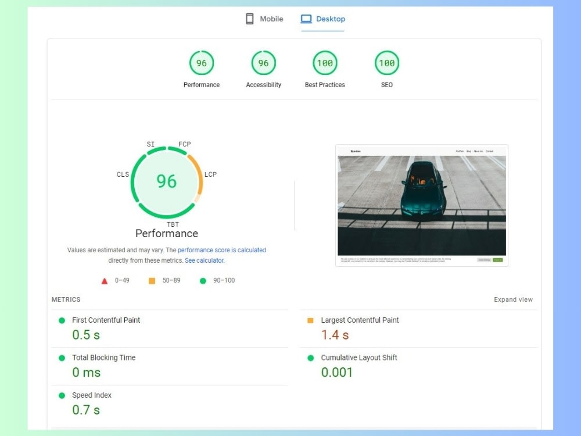Open the SEO score gauge
Screen dimensions: 581x436
[x=387, y=63]
